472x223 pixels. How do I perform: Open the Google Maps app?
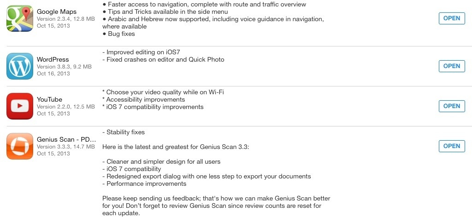pos(452,18)
